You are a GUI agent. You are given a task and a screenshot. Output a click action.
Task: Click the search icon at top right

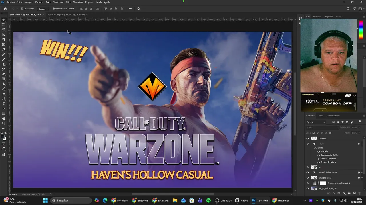click(x=348, y=9)
